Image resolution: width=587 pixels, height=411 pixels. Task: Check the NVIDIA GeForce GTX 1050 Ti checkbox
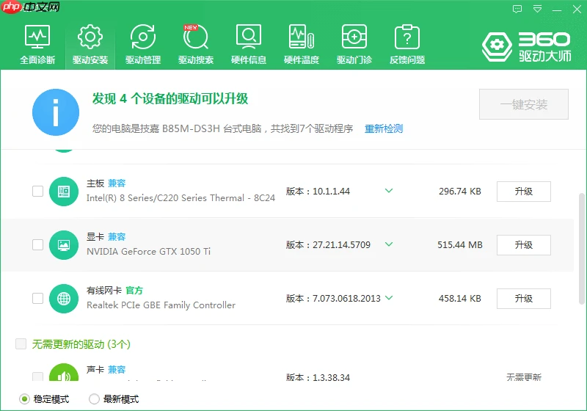pos(38,245)
